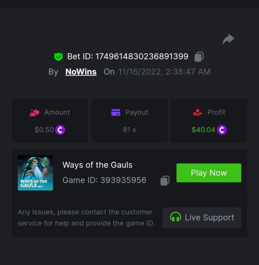Click the Ways of the Gauls thumbnail
This screenshot has height=265, width=259.
tap(35, 173)
